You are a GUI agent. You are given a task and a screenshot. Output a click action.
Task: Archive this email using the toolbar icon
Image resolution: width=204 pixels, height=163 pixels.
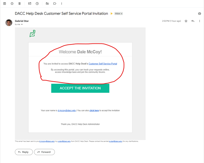(x=5, y=4)
